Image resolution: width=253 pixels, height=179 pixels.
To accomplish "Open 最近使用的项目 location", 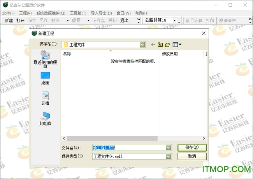I will (x=45, y=59).
